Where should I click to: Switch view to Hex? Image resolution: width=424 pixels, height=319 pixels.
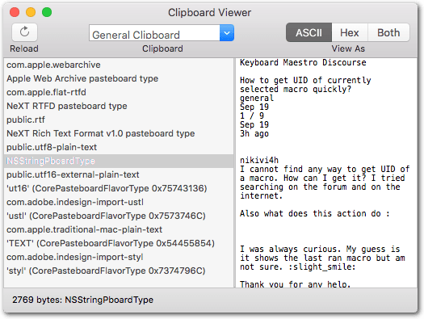[350, 32]
